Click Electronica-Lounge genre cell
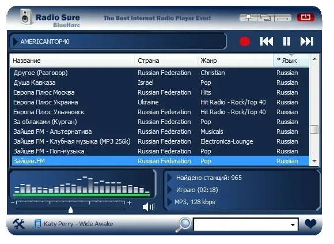 click(227, 141)
